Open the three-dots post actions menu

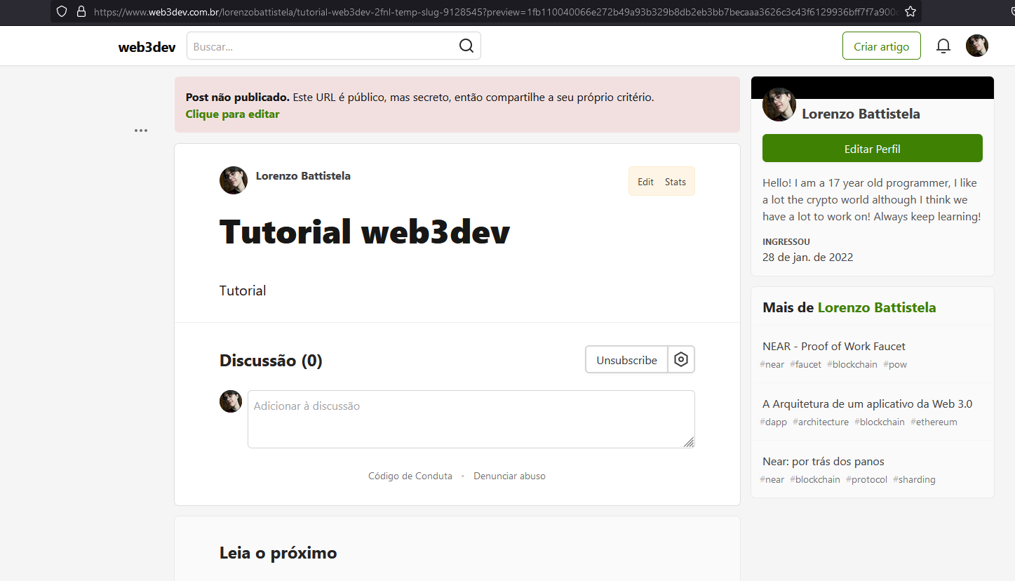(x=141, y=131)
